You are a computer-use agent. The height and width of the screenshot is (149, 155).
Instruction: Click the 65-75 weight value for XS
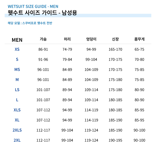(139, 49)
